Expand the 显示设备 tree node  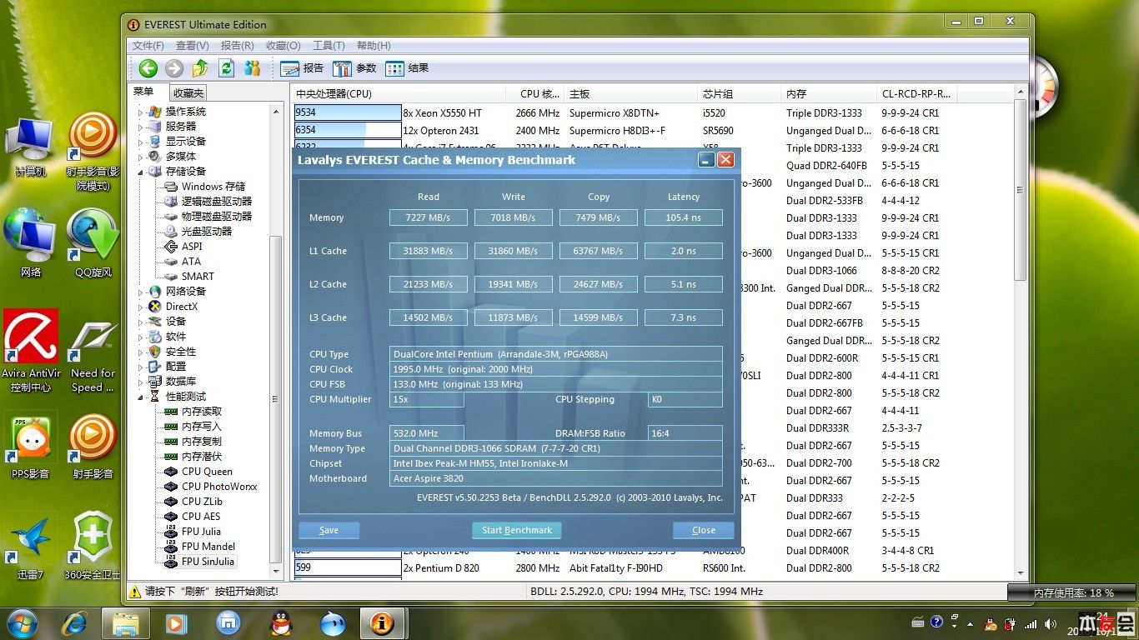tap(140, 141)
